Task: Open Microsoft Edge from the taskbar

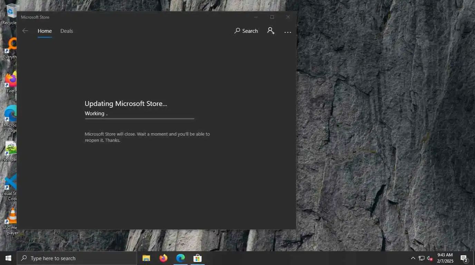Action: click(x=180, y=258)
